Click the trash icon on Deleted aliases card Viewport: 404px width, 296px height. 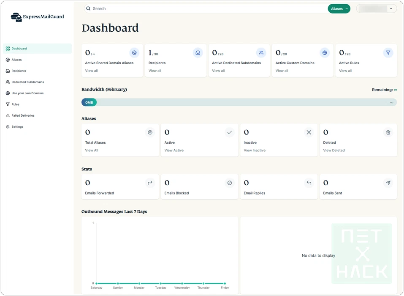388,132
